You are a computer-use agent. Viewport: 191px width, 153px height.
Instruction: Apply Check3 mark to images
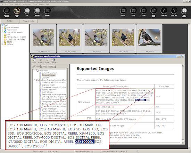pos(143,11)
